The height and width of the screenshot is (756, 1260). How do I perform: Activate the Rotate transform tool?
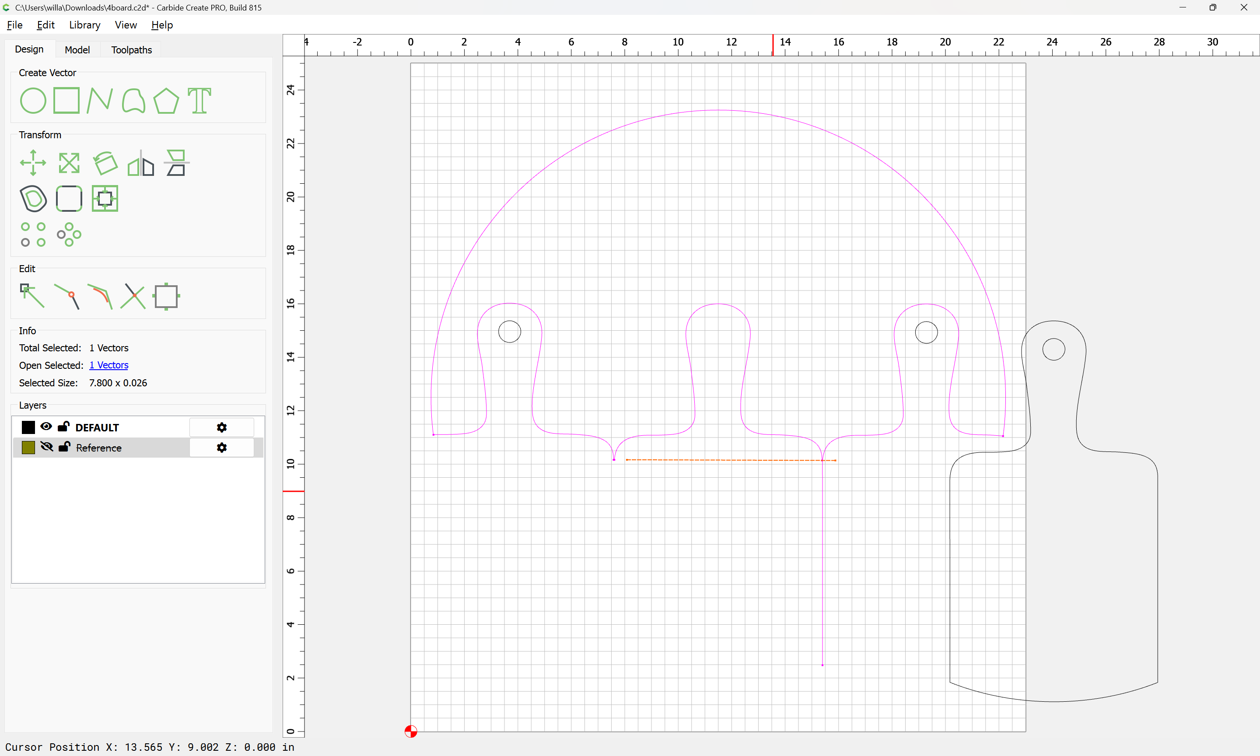(x=105, y=163)
